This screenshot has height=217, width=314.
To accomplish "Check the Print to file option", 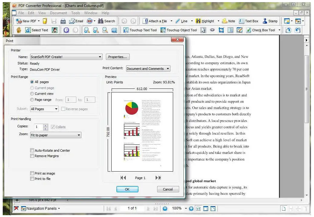I will pyautogui.click(x=32, y=179).
